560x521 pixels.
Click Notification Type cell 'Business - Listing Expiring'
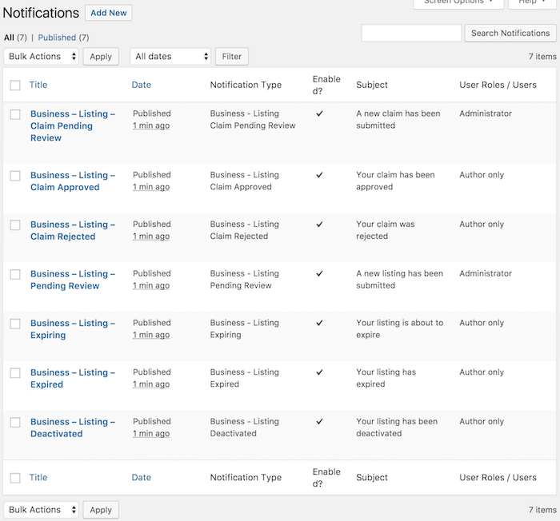tap(244, 328)
